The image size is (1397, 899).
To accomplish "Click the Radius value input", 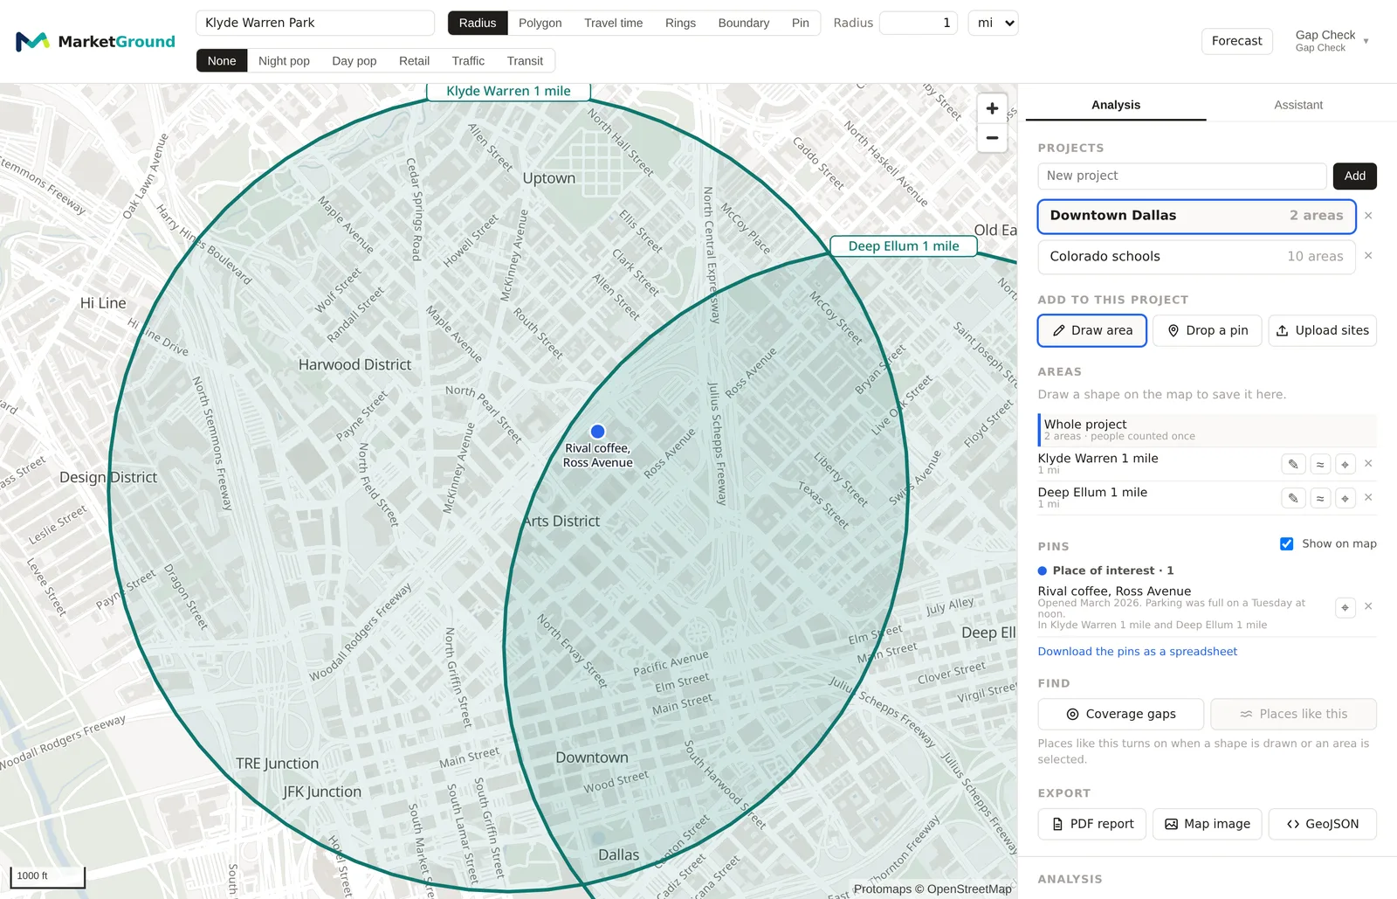I will [919, 23].
